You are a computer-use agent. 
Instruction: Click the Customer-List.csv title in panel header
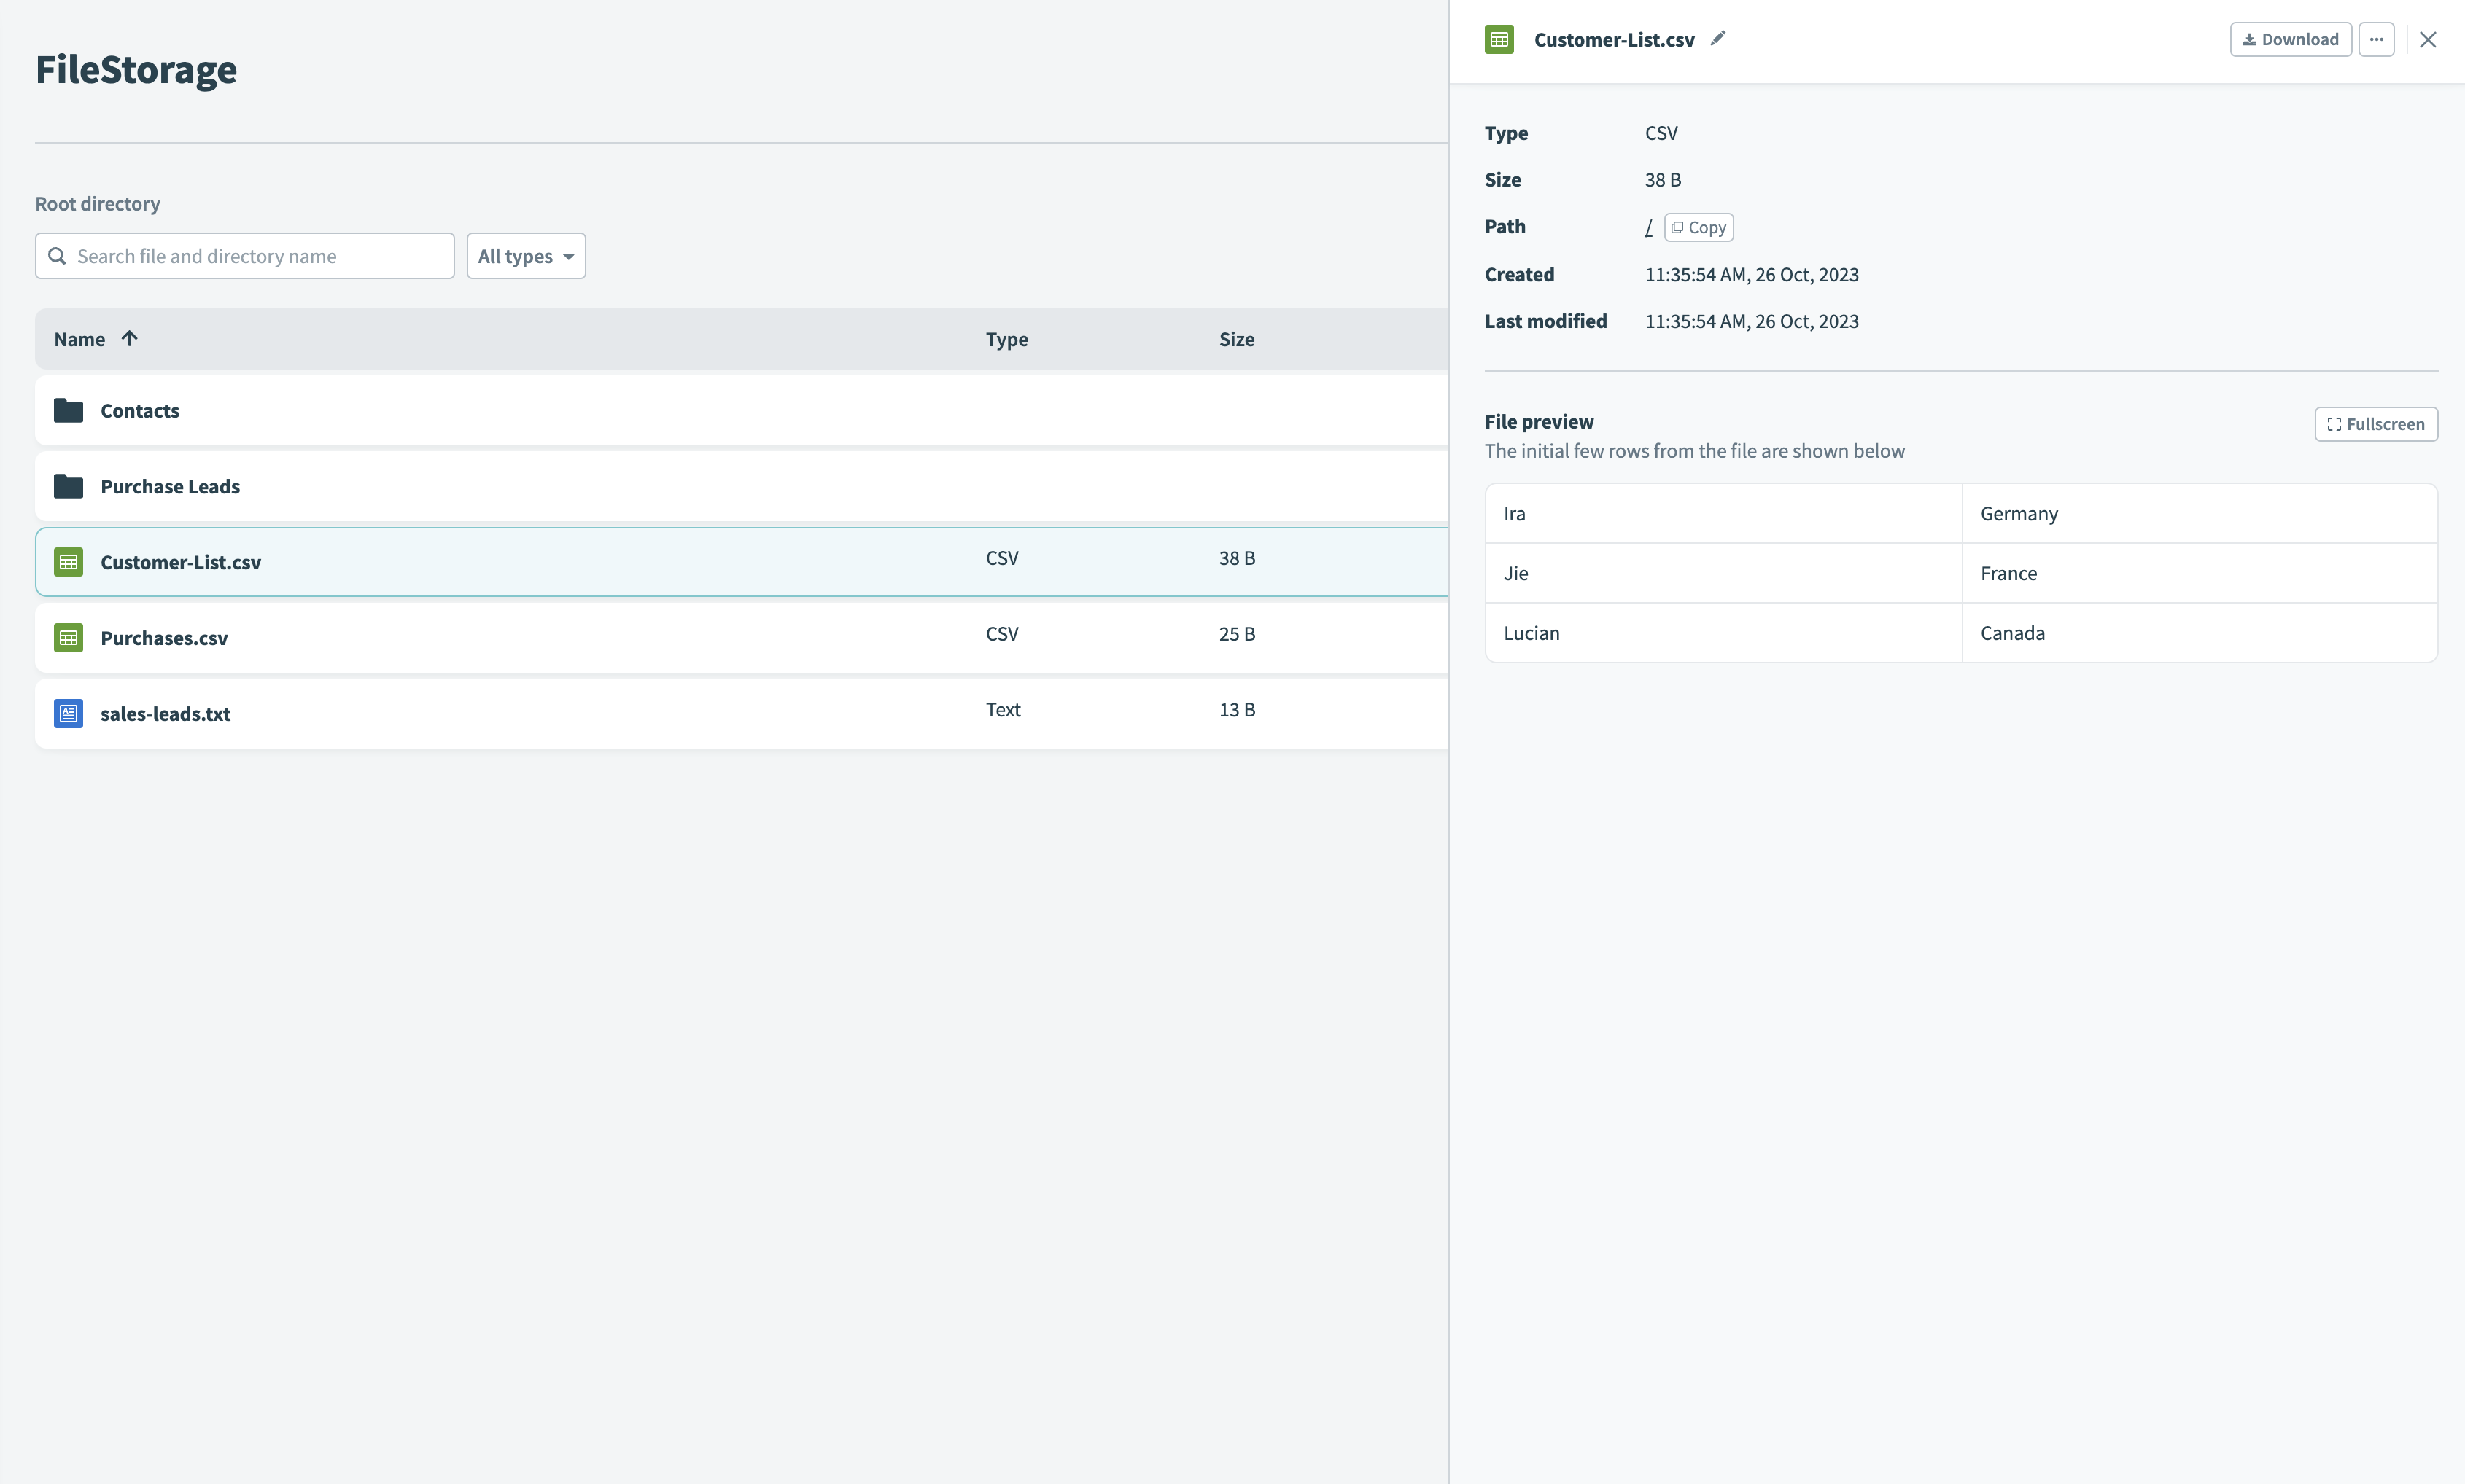1614,40
